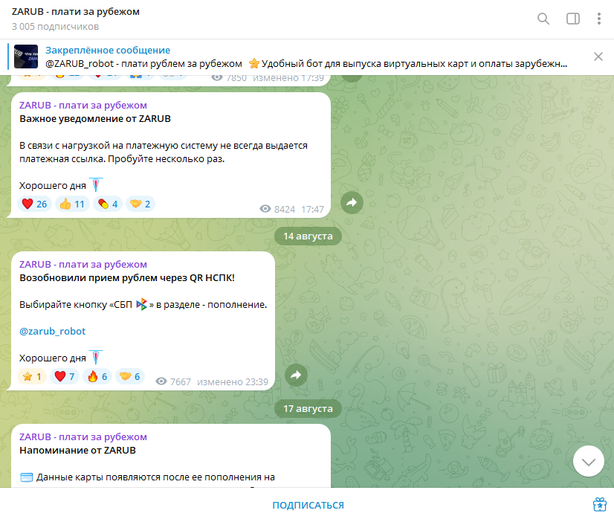Toggle the side panel icon in header

[x=573, y=19]
